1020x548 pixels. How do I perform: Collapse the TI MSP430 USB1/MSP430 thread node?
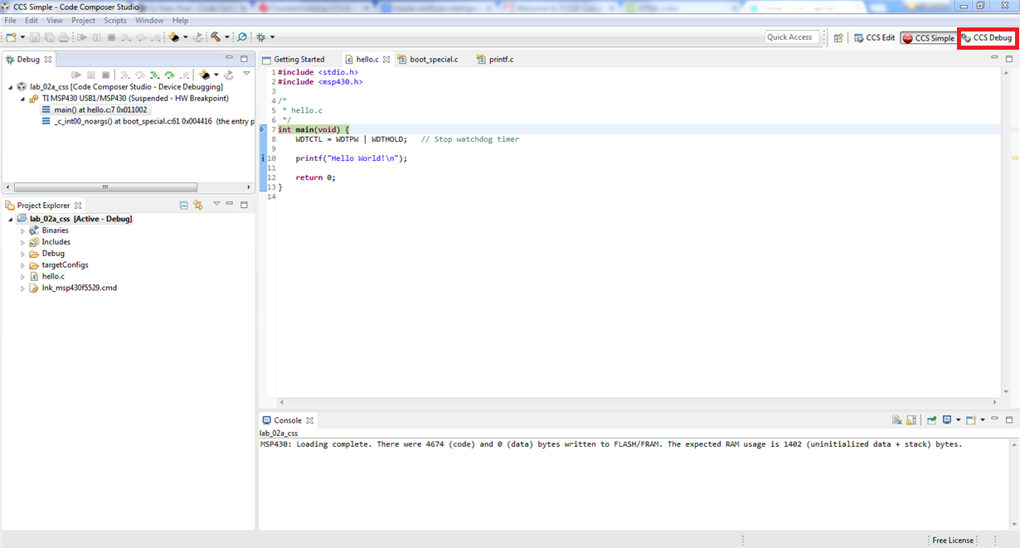pyautogui.click(x=22, y=98)
